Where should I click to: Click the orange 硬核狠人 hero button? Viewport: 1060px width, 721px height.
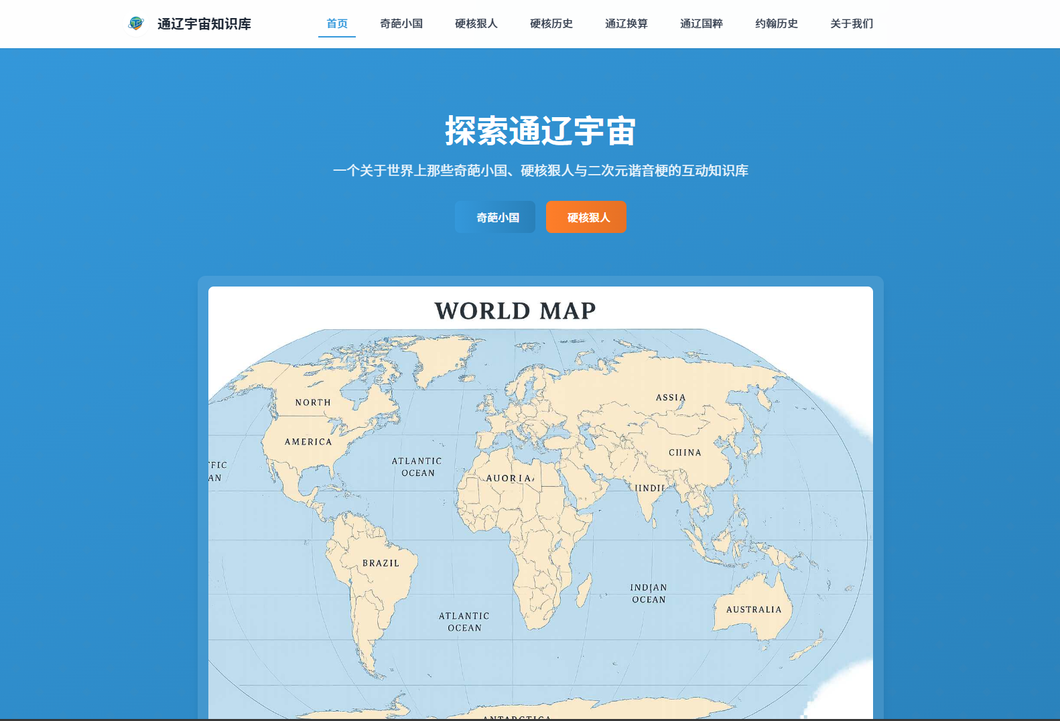click(x=586, y=217)
